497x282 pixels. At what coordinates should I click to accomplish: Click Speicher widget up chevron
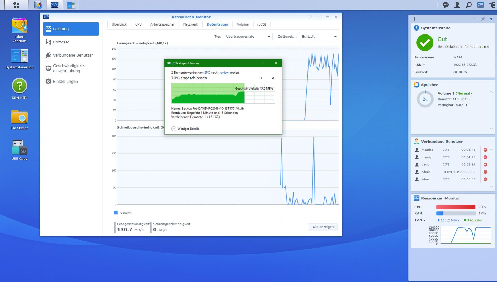pos(491,92)
